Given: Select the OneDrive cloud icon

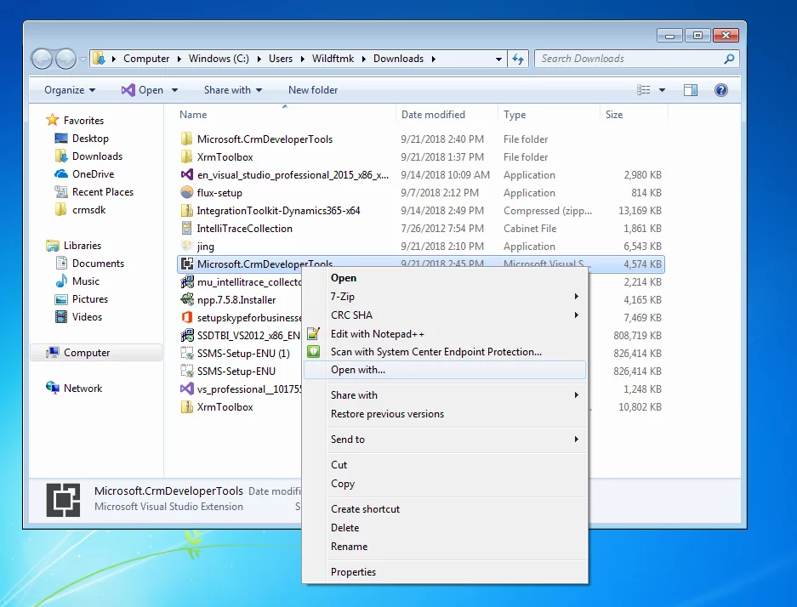Looking at the screenshot, I should click(x=61, y=173).
